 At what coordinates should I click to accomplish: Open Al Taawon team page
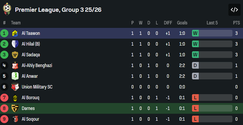[31, 33]
